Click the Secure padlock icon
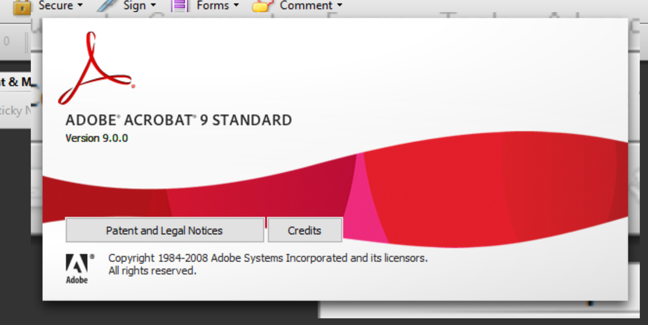 click(x=22, y=6)
